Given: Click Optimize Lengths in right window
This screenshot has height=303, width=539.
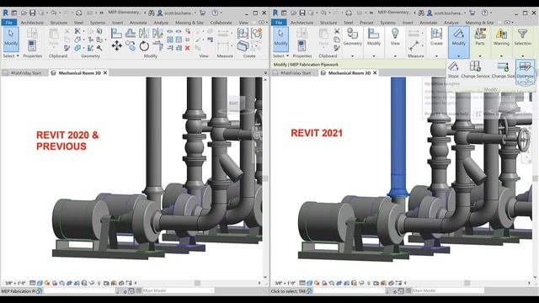Looking at the screenshot, I should pos(525,72).
